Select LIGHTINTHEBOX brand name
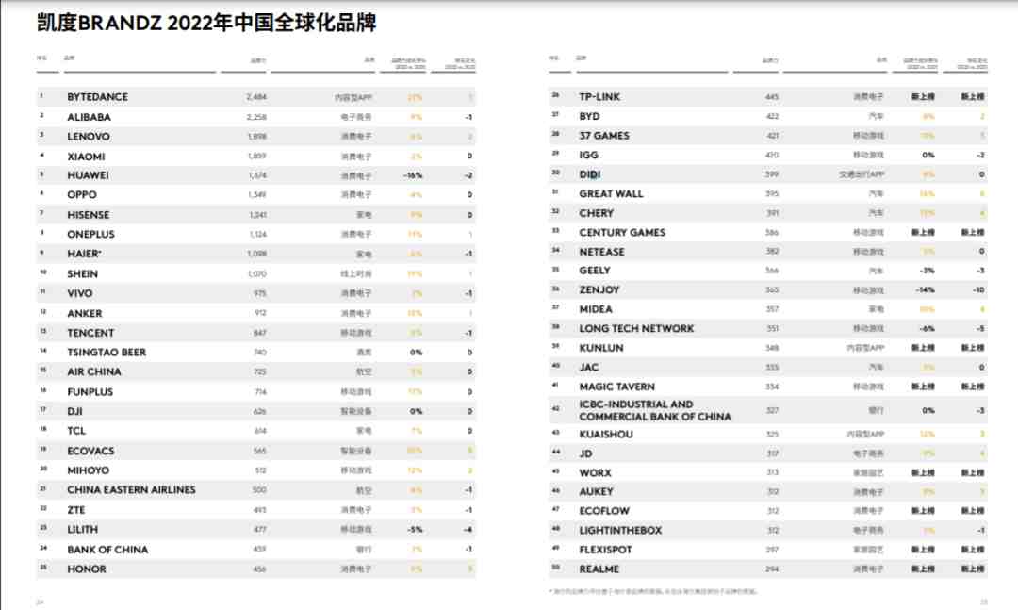This screenshot has width=1018, height=610. [x=620, y=531]
